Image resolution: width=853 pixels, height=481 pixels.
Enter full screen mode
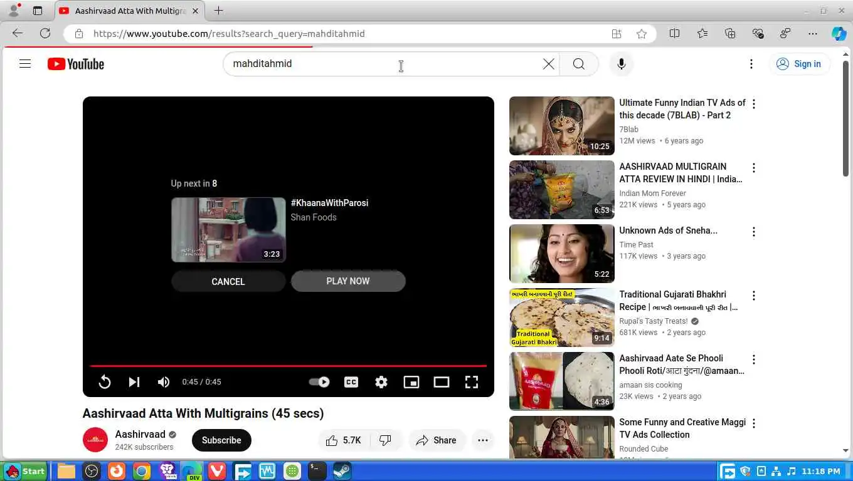(x=472, y=382)
